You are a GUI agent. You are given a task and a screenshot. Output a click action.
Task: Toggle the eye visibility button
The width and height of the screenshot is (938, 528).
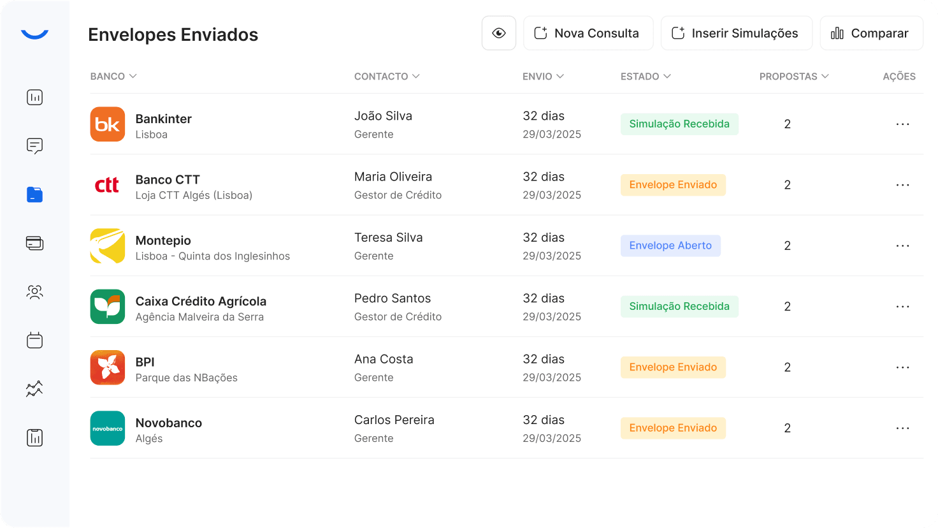pyautogui.click(x=499, y=33)
